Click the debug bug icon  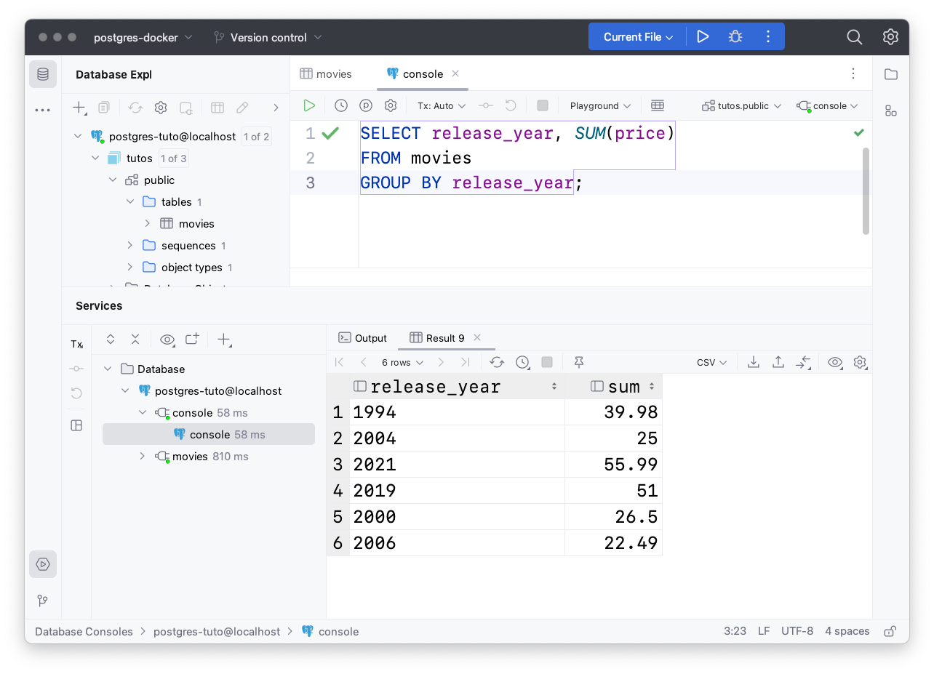[x=735, y=36]
